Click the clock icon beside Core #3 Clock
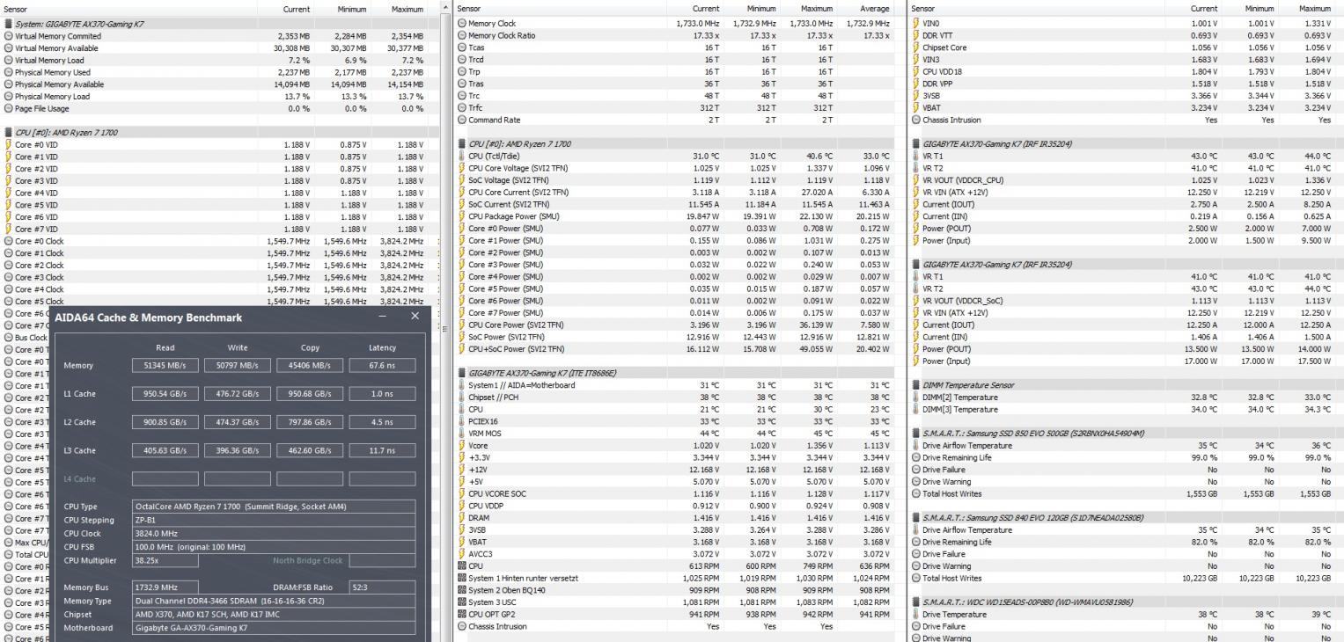 [8, 277]
